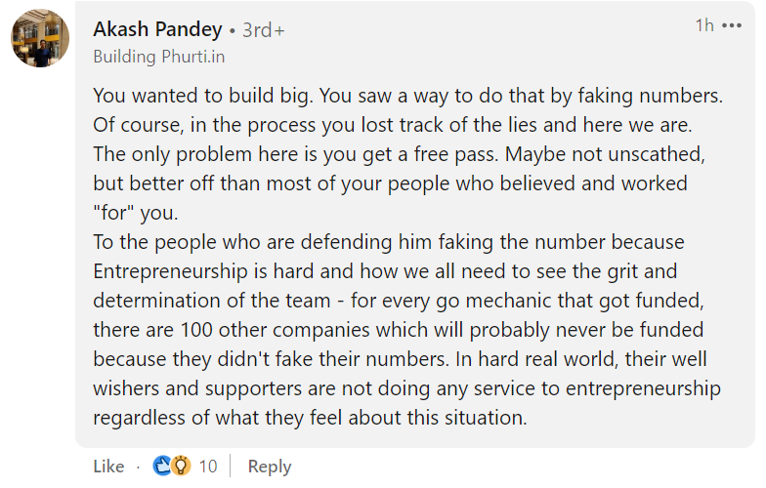Click the 'go mechanic that got funded' line
The image size is (766, 488).
(x=399, y=301)
